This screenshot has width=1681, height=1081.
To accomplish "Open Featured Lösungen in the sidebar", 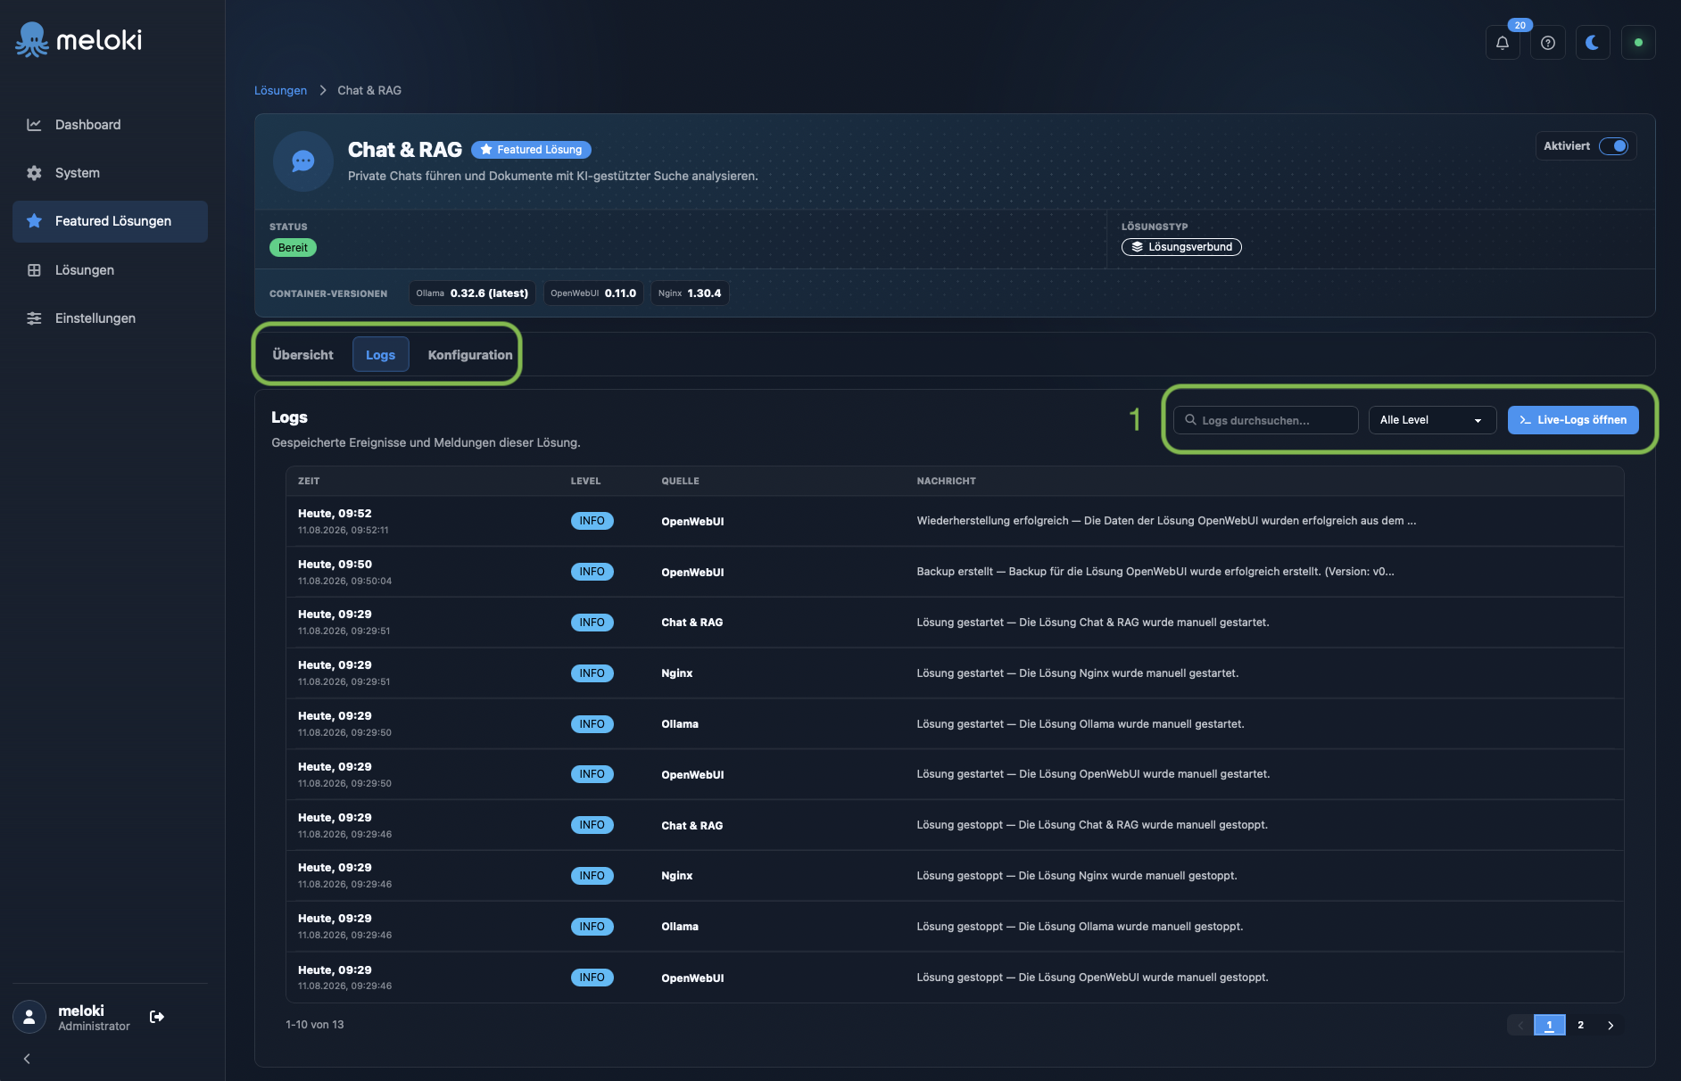I will [x=110, y=221].
